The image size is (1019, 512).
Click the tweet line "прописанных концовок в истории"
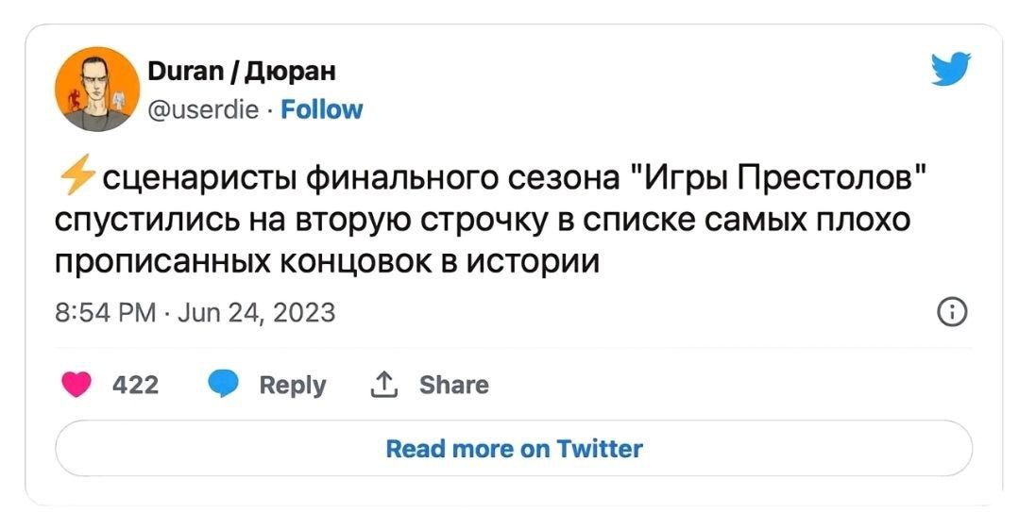(327, 261)
